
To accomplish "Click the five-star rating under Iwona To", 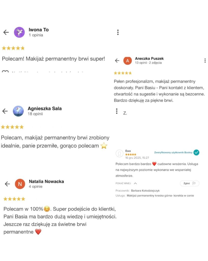I will pyautogui.click(x=13, y=48).
